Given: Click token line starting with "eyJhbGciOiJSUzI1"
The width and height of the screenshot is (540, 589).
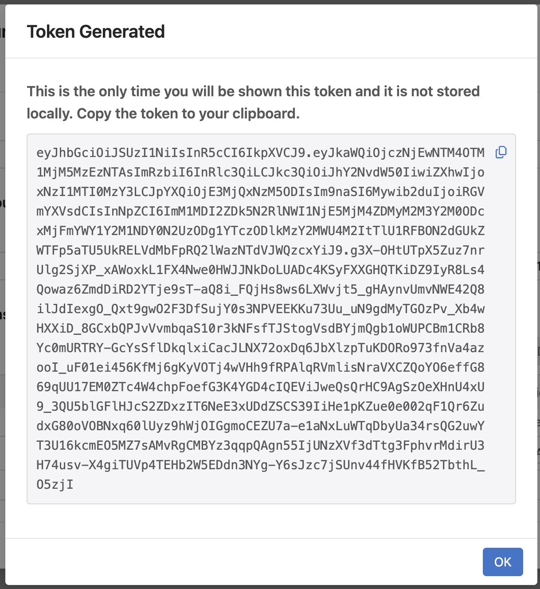Looking at the screenshot, I should point(260,153).
